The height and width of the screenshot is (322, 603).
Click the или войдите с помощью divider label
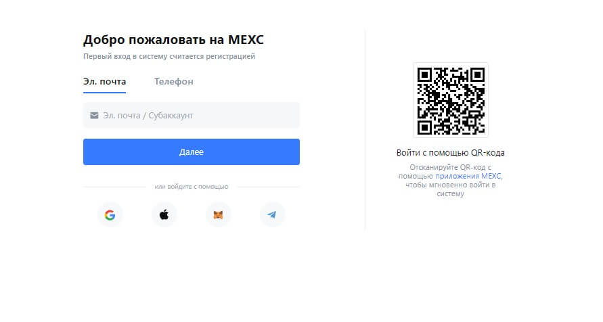192,186
